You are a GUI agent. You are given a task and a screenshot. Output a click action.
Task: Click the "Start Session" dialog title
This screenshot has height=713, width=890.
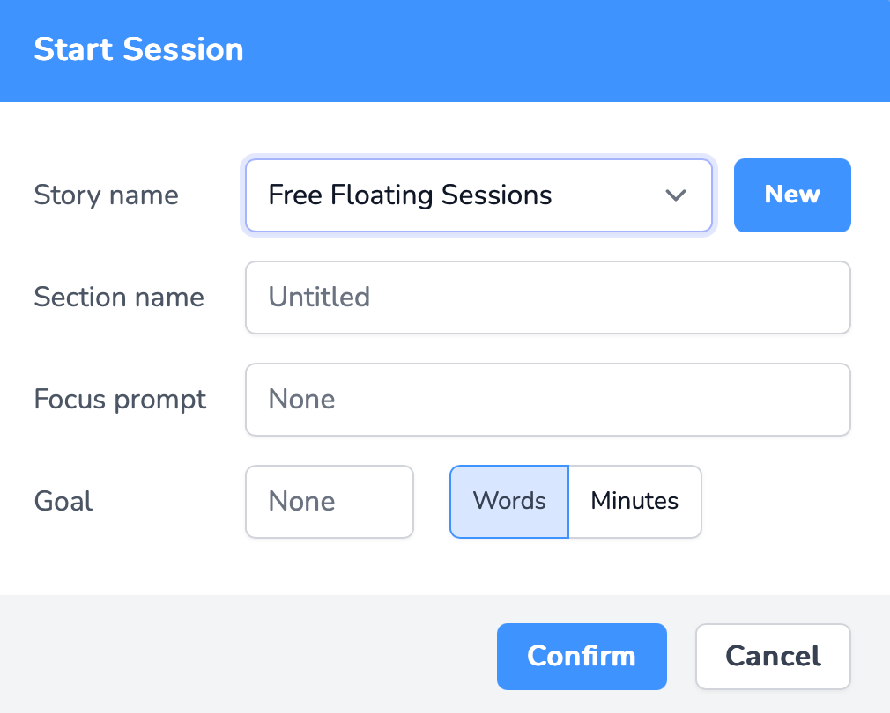coord(138,49)
